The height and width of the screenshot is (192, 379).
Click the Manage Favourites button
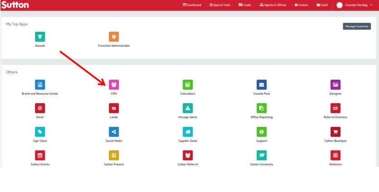(x=357, y=26)
